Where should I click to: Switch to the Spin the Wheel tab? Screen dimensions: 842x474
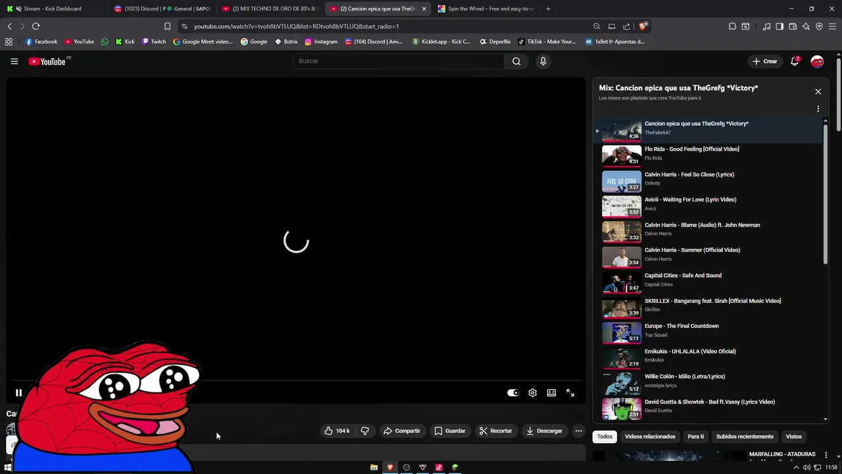(x=487, y=9)
